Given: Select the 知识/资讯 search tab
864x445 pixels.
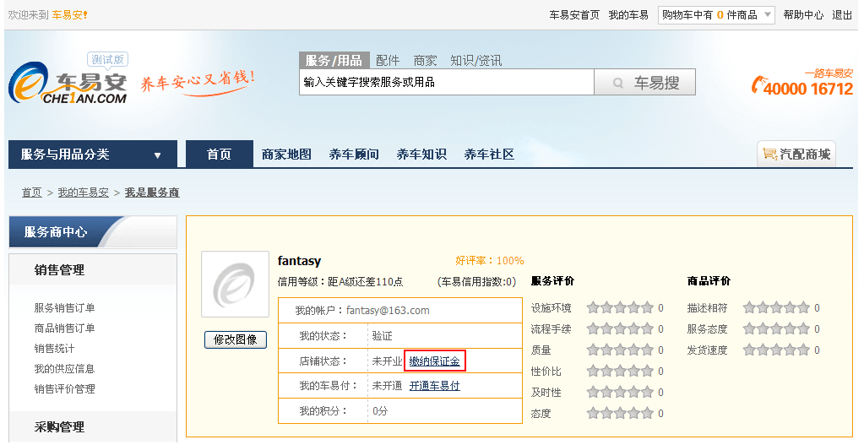Looking at the screenshot, I should [x=475, y=61].
